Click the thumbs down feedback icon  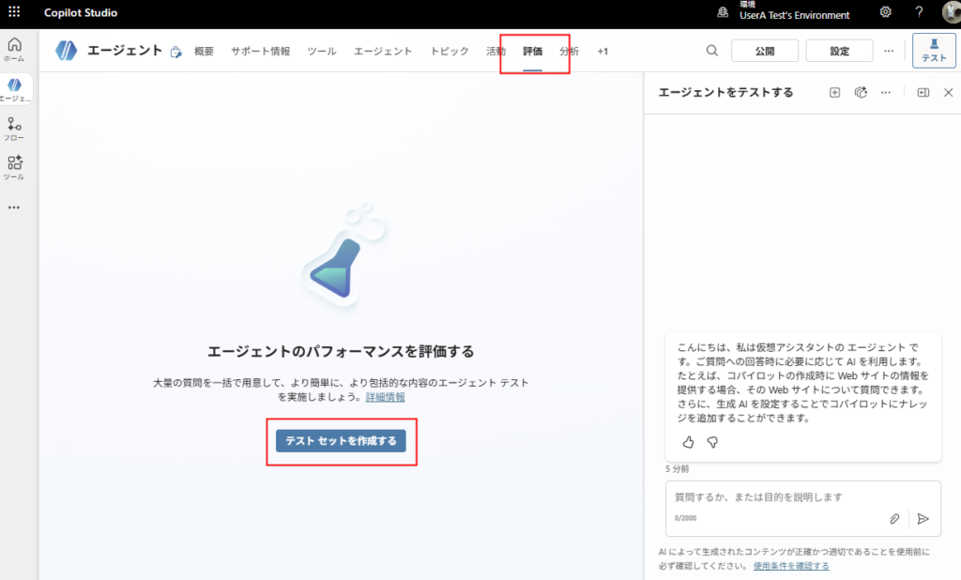point(712,441)
